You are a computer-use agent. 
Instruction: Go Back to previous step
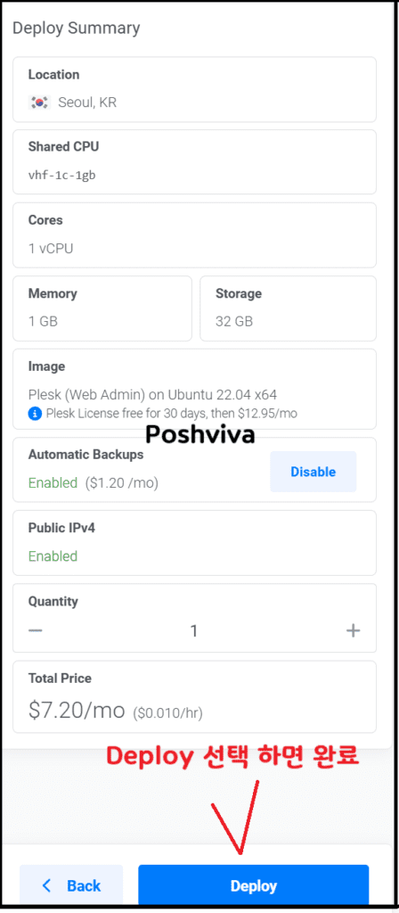coord(71,885)
